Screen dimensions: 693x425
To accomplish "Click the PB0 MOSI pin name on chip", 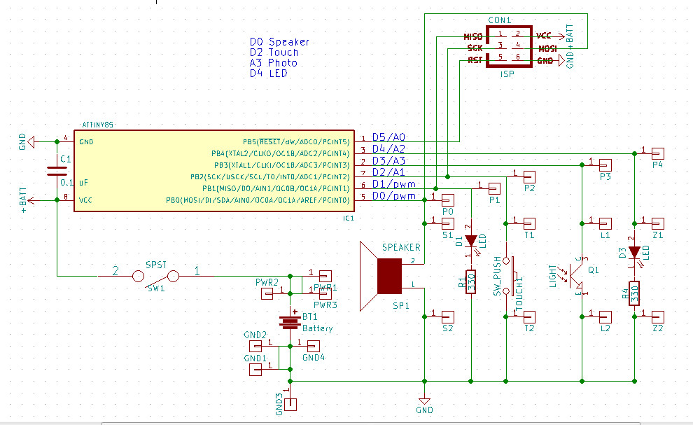I will 258,200.
